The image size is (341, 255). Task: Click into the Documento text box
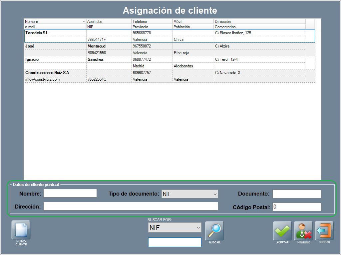[x=296, y=194]
